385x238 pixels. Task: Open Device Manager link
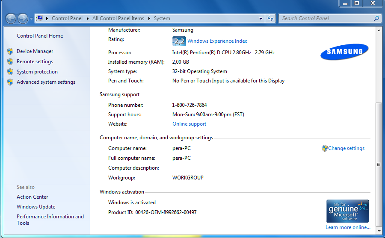(35, 51)
